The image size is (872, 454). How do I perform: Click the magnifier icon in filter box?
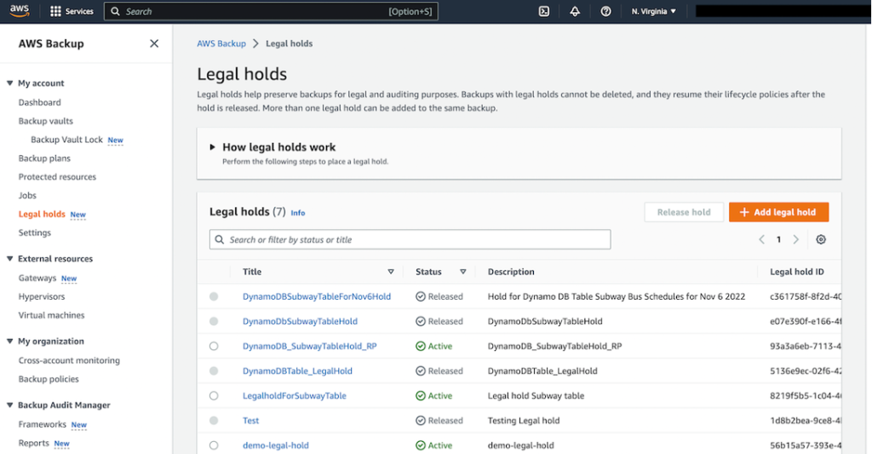pyautogui.click(x=220, y=239)
